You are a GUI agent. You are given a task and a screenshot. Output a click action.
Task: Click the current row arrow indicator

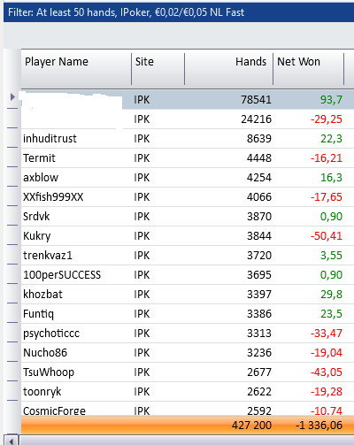click(12, 96)
